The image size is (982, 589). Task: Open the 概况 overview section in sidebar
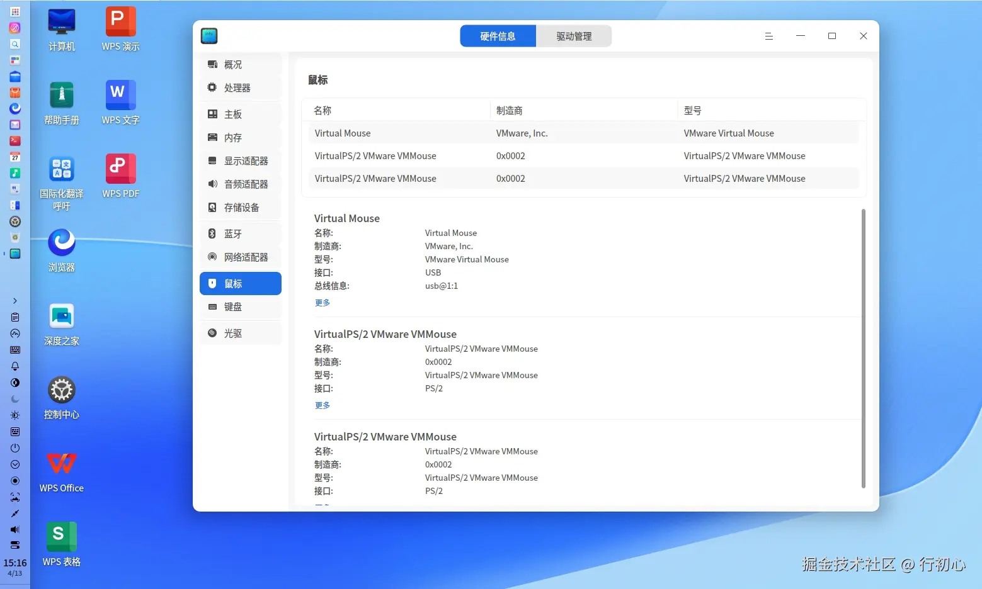(241, 64)
